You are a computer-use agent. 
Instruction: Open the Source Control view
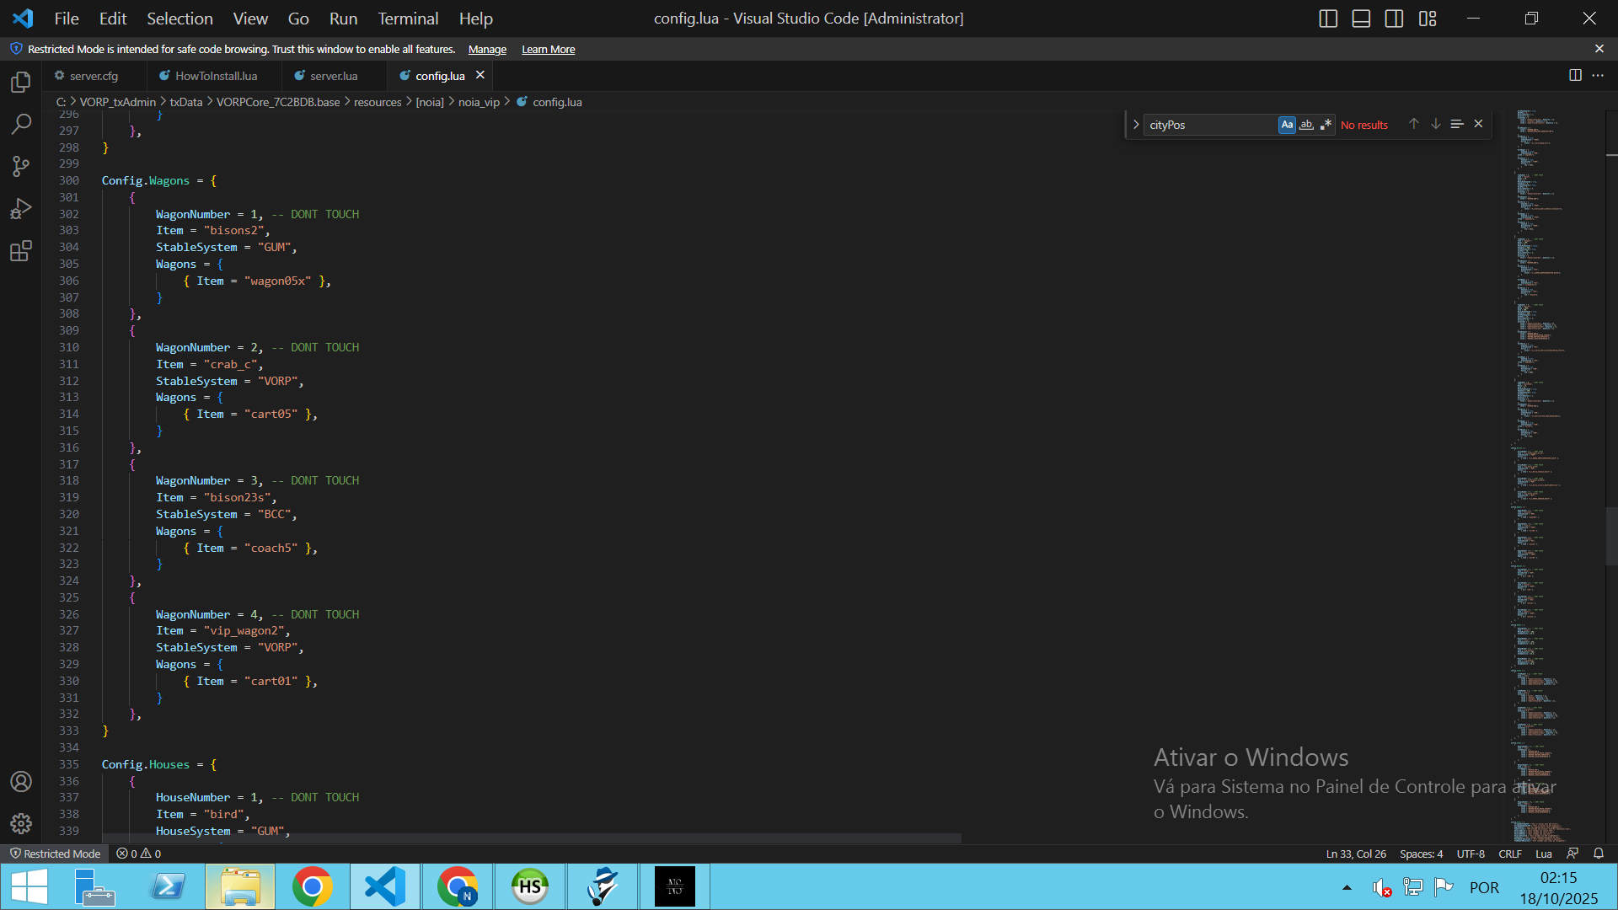pyautogui.click(x=21, y=166)
